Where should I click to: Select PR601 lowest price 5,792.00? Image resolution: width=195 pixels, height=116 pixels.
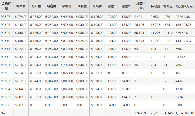click(67, 65)
